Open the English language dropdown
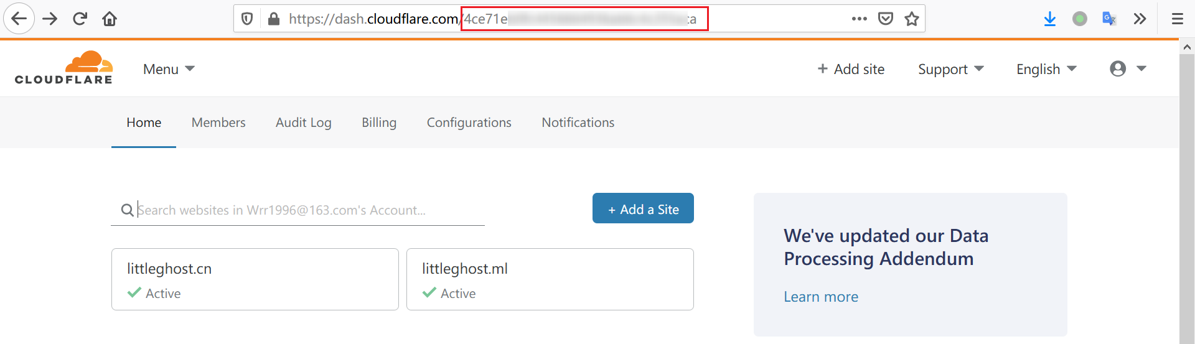1195x344 pixels. click(x=1046, y=69)
